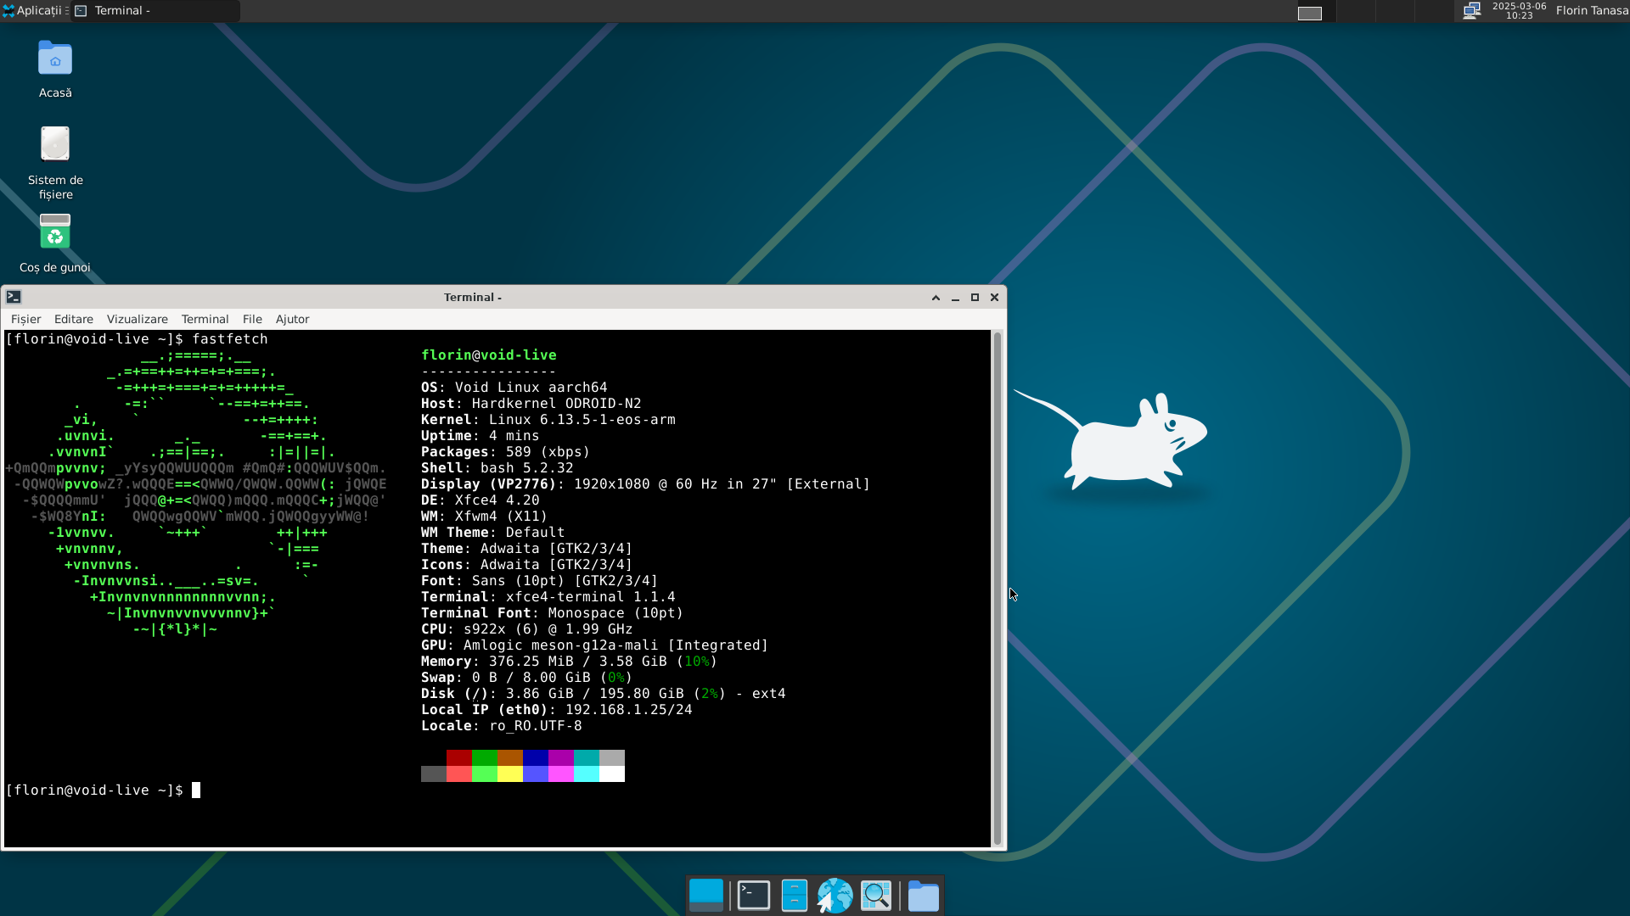
Task: Click the dark blue color block in the palette
Action: (536, 757)
